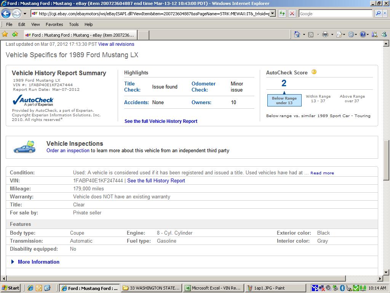Open the View menu

coord(35,24)
